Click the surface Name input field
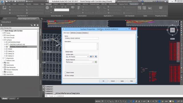Image resolution: width=183 pixels, height=103 pixels. (81, 38)
